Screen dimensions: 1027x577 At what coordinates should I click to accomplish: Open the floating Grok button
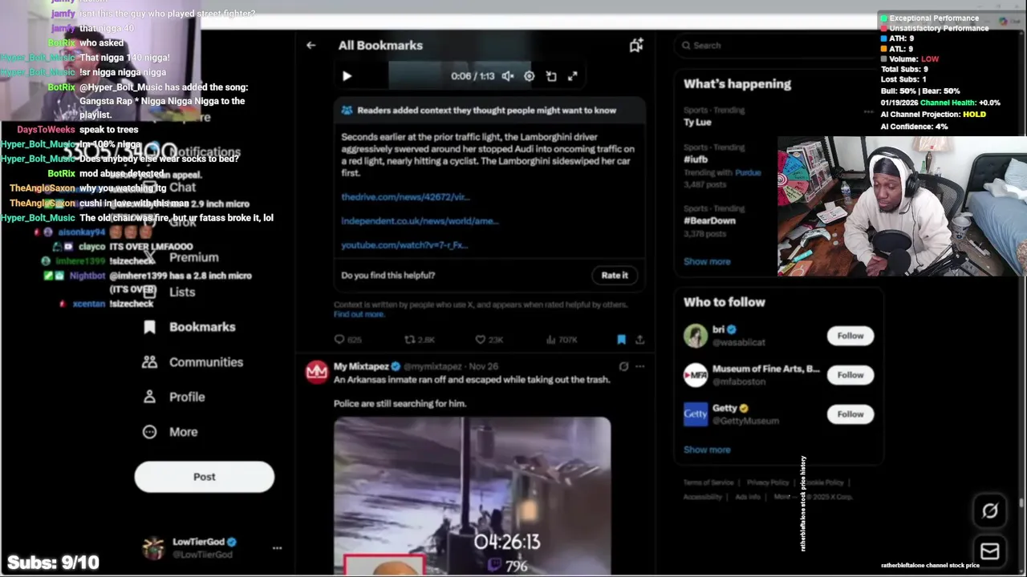tap(989, 510)
